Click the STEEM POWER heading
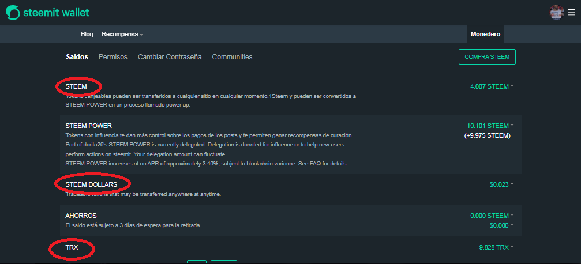 coord(88,126)
